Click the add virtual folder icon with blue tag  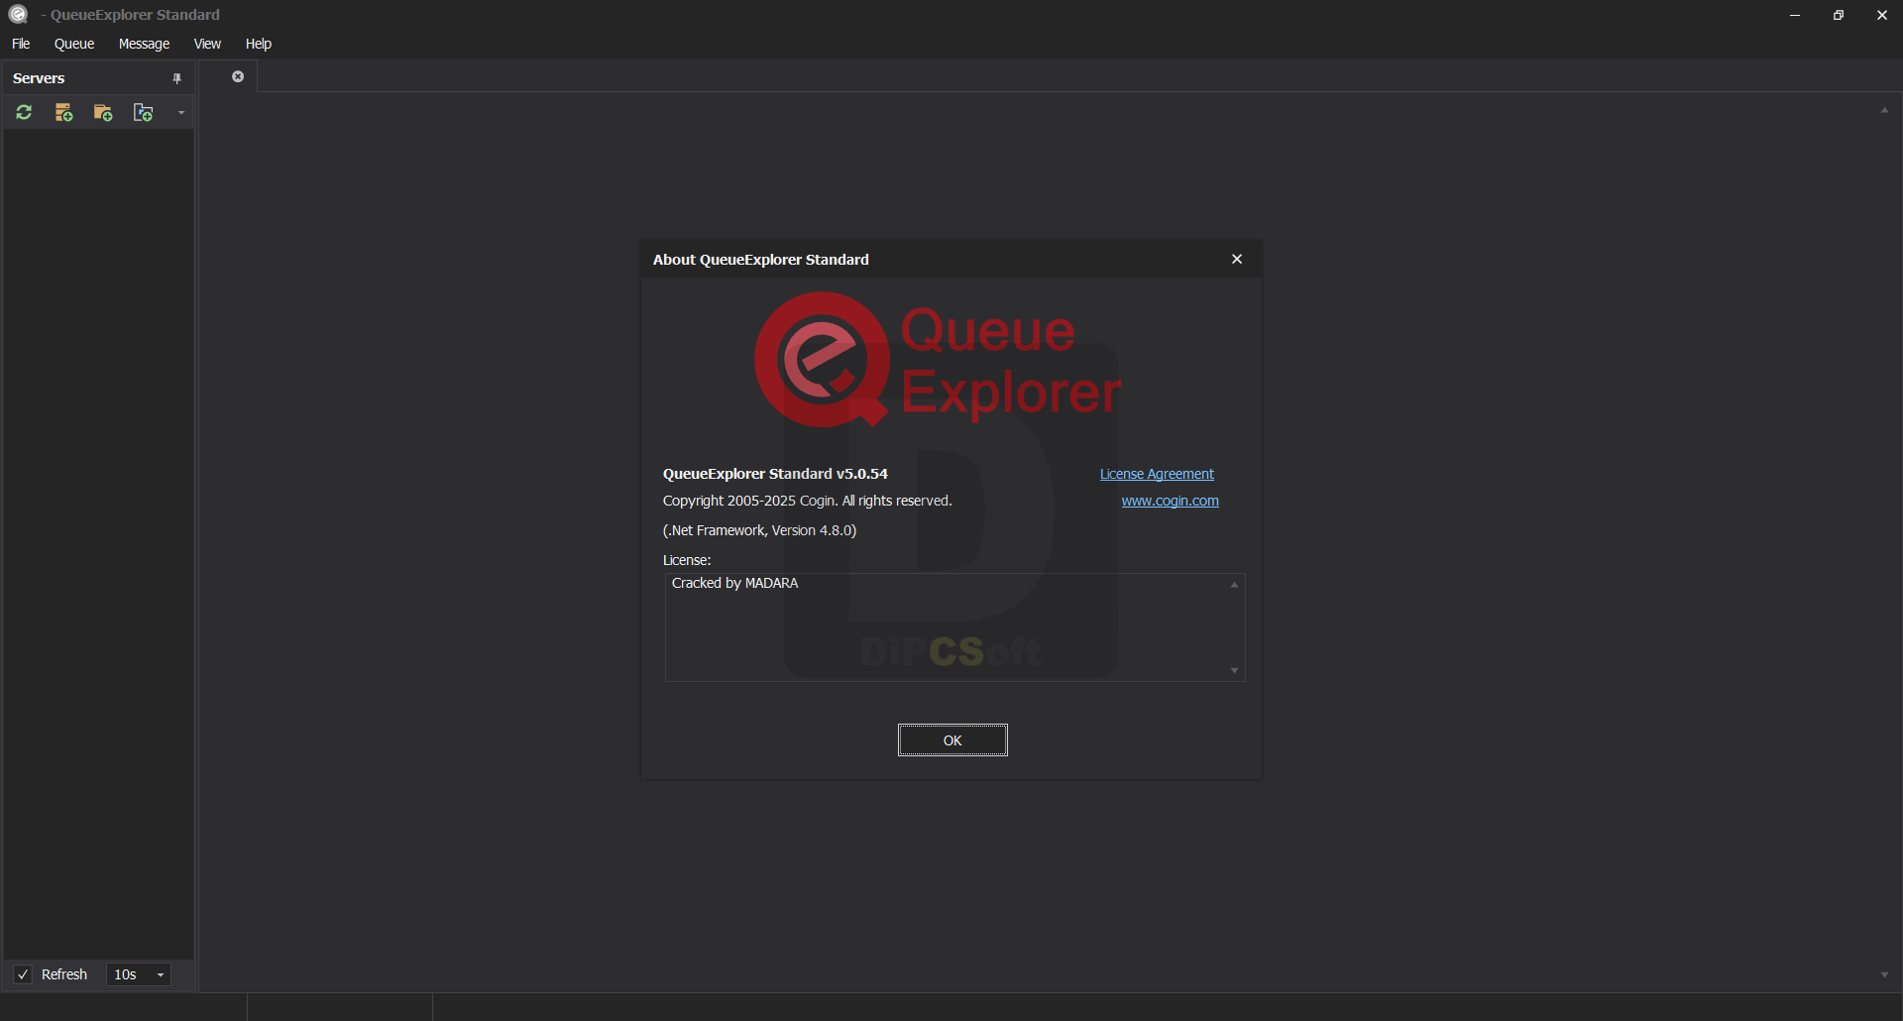(x=143, y=113)
